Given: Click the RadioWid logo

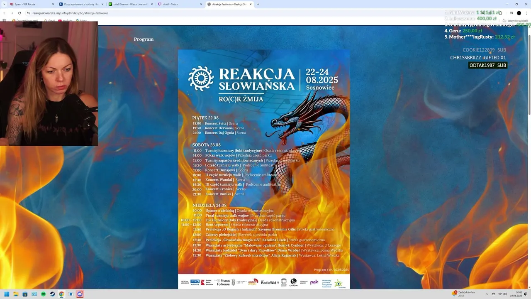Looking at the screenshot, I should pyautogui.click(x=269, y=282).
